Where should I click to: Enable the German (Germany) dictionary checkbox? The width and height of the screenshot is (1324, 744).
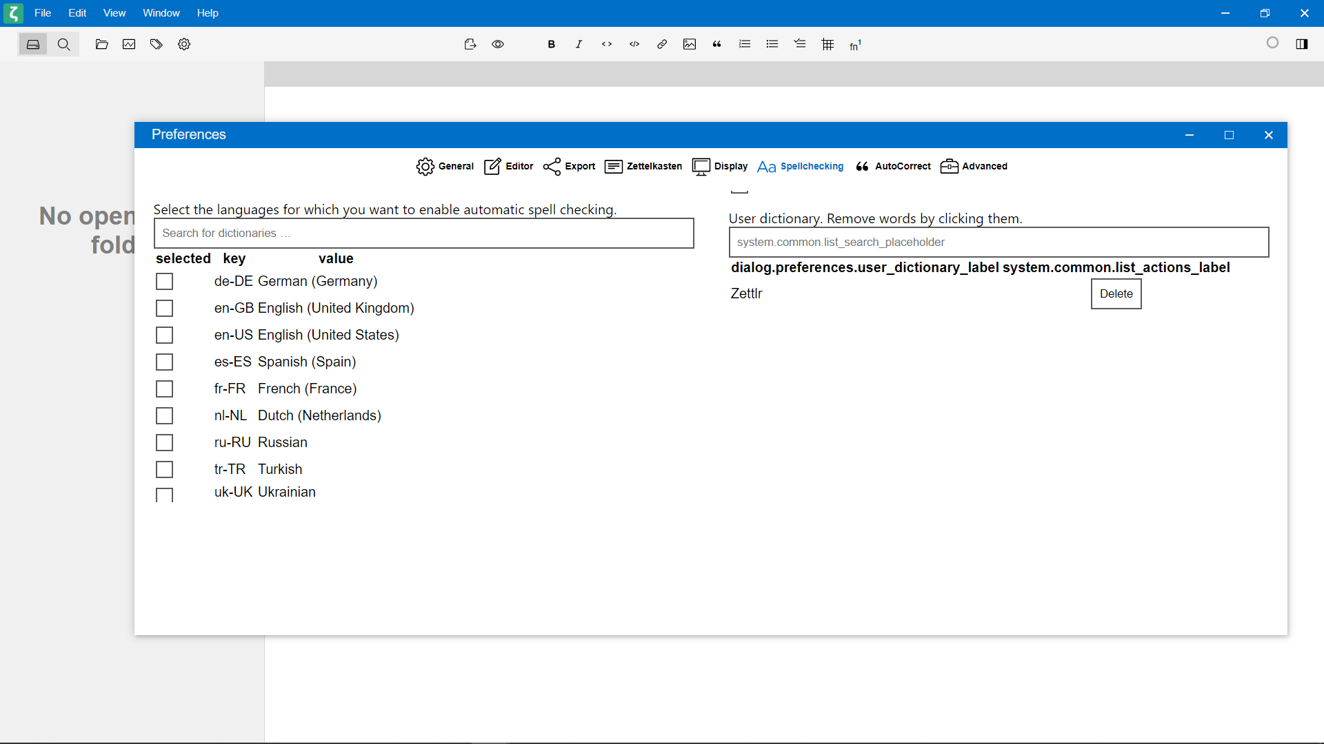coord(164,282)
